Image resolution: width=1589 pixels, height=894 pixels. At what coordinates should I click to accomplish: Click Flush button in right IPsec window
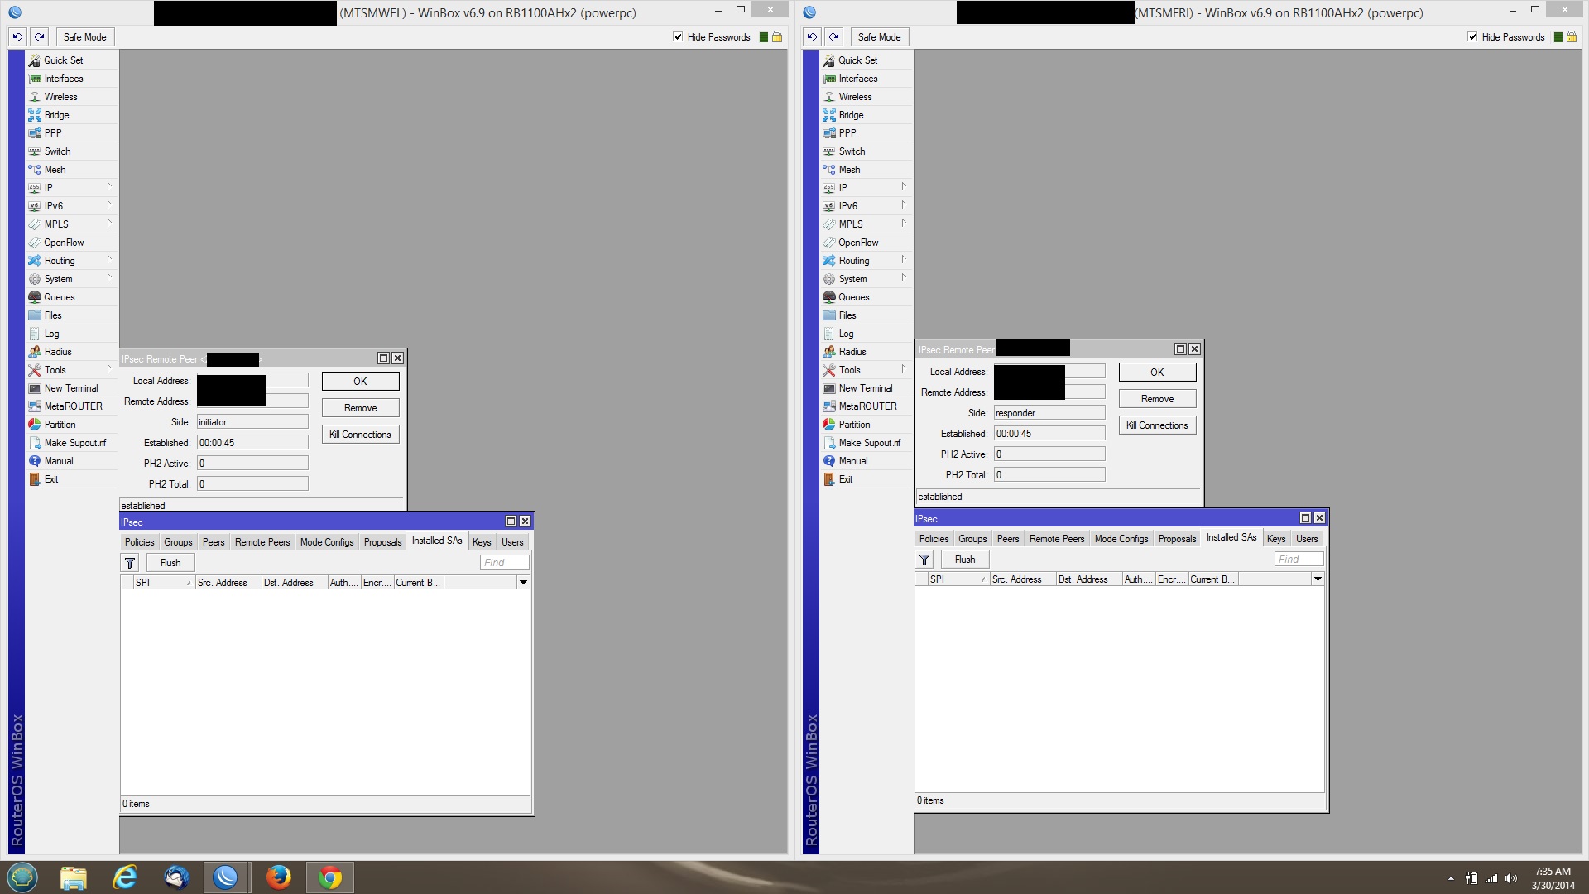(x=965, y=560)
